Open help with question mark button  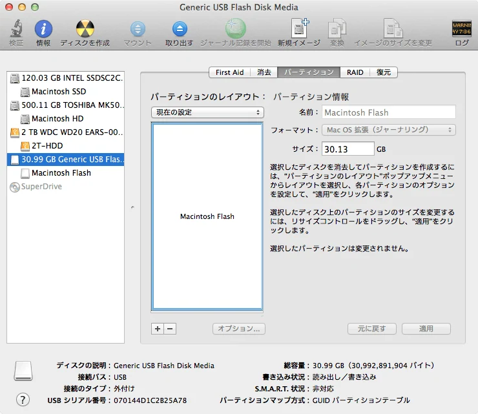pos(23,400)
